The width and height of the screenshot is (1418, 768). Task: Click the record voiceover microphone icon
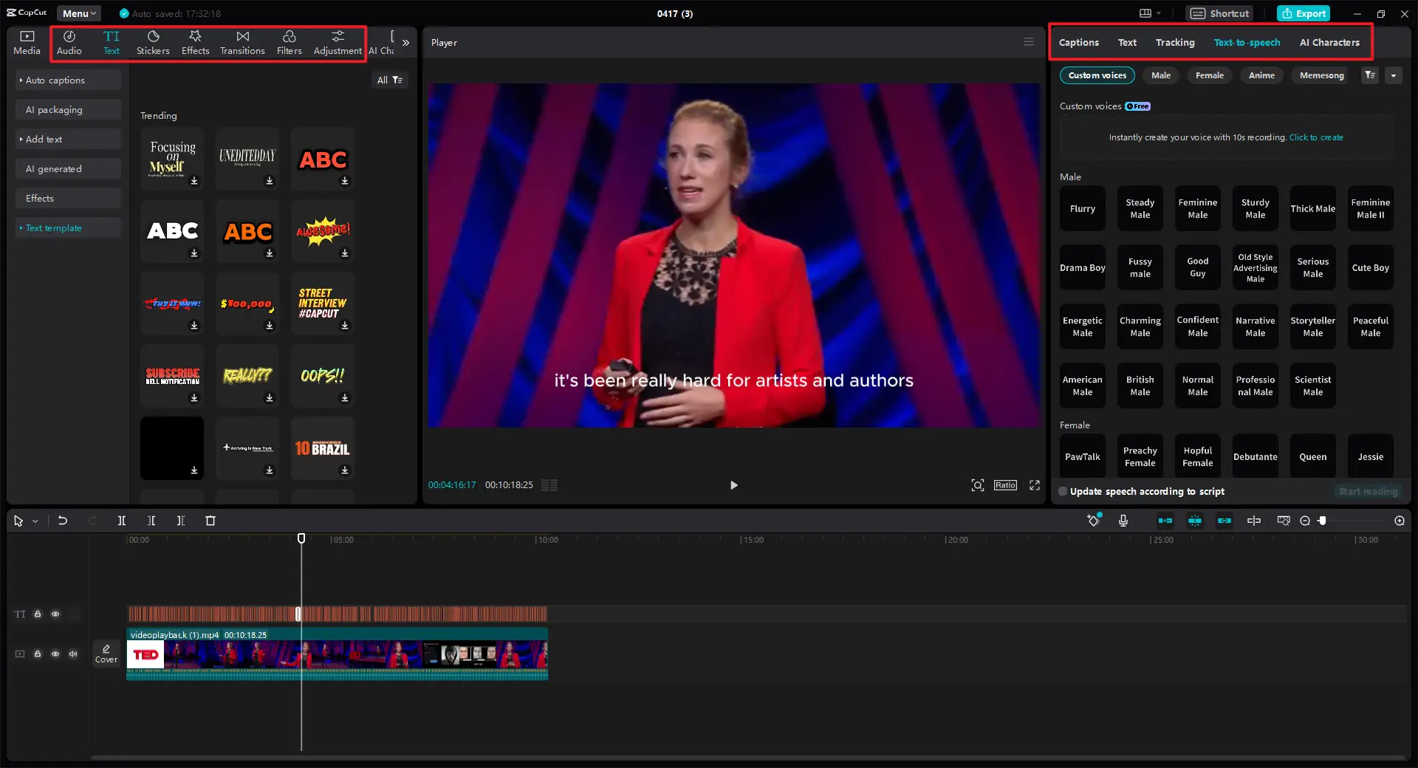point(1123,521)
